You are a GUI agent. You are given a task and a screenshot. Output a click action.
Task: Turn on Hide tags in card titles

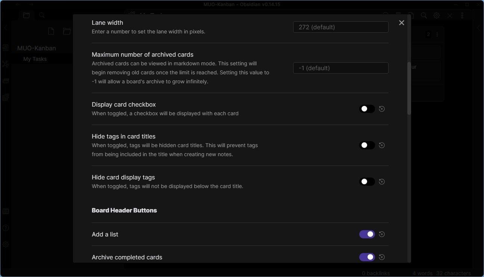(x=367, y=145)
